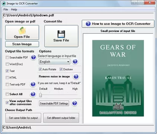The width and height of the screenshot is (157, 134).
Task: Click the Save File floppy disk icon
Action: (61, 34)
